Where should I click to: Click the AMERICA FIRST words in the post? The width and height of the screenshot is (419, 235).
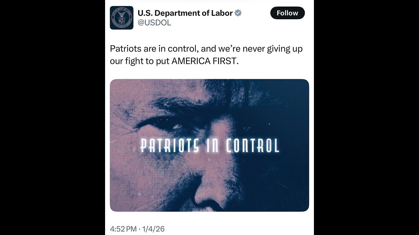click(x=203, y=61)
